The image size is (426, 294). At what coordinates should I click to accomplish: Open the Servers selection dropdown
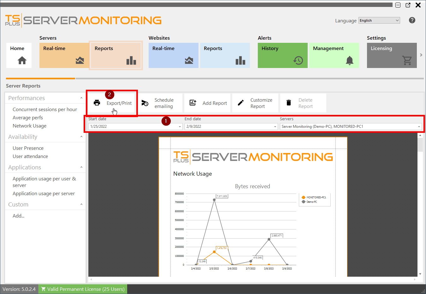(419, 126)
